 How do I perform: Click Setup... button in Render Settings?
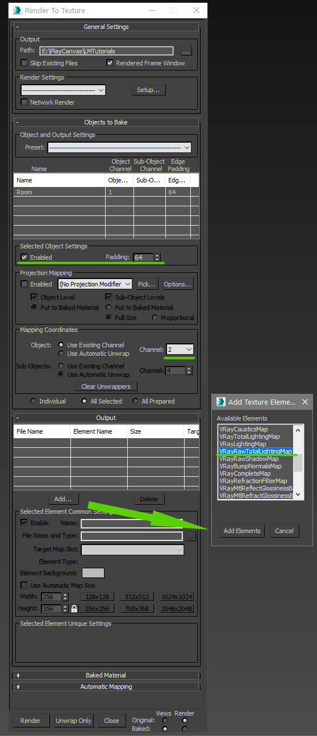tap(148, 90)
